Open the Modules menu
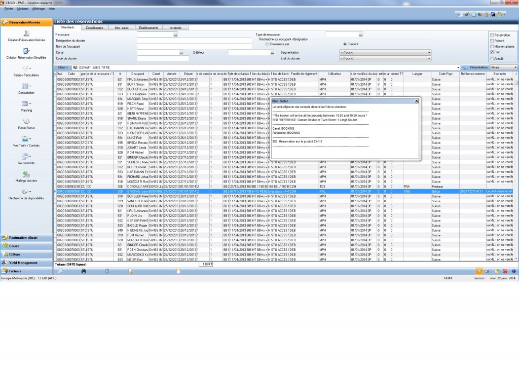This screenshot has height=368, width=519. [23, 9]
